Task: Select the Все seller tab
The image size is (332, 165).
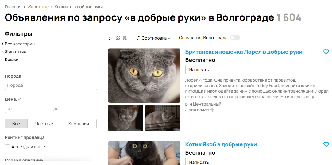Action: [16, 124]
